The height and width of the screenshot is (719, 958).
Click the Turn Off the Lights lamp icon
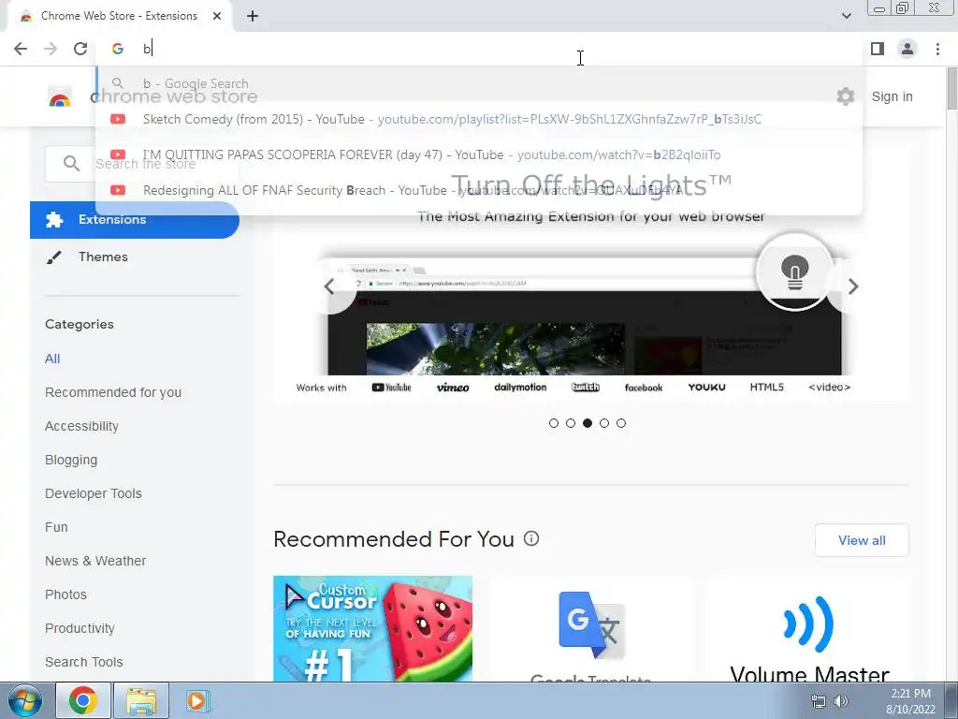[x=795, y=271]
